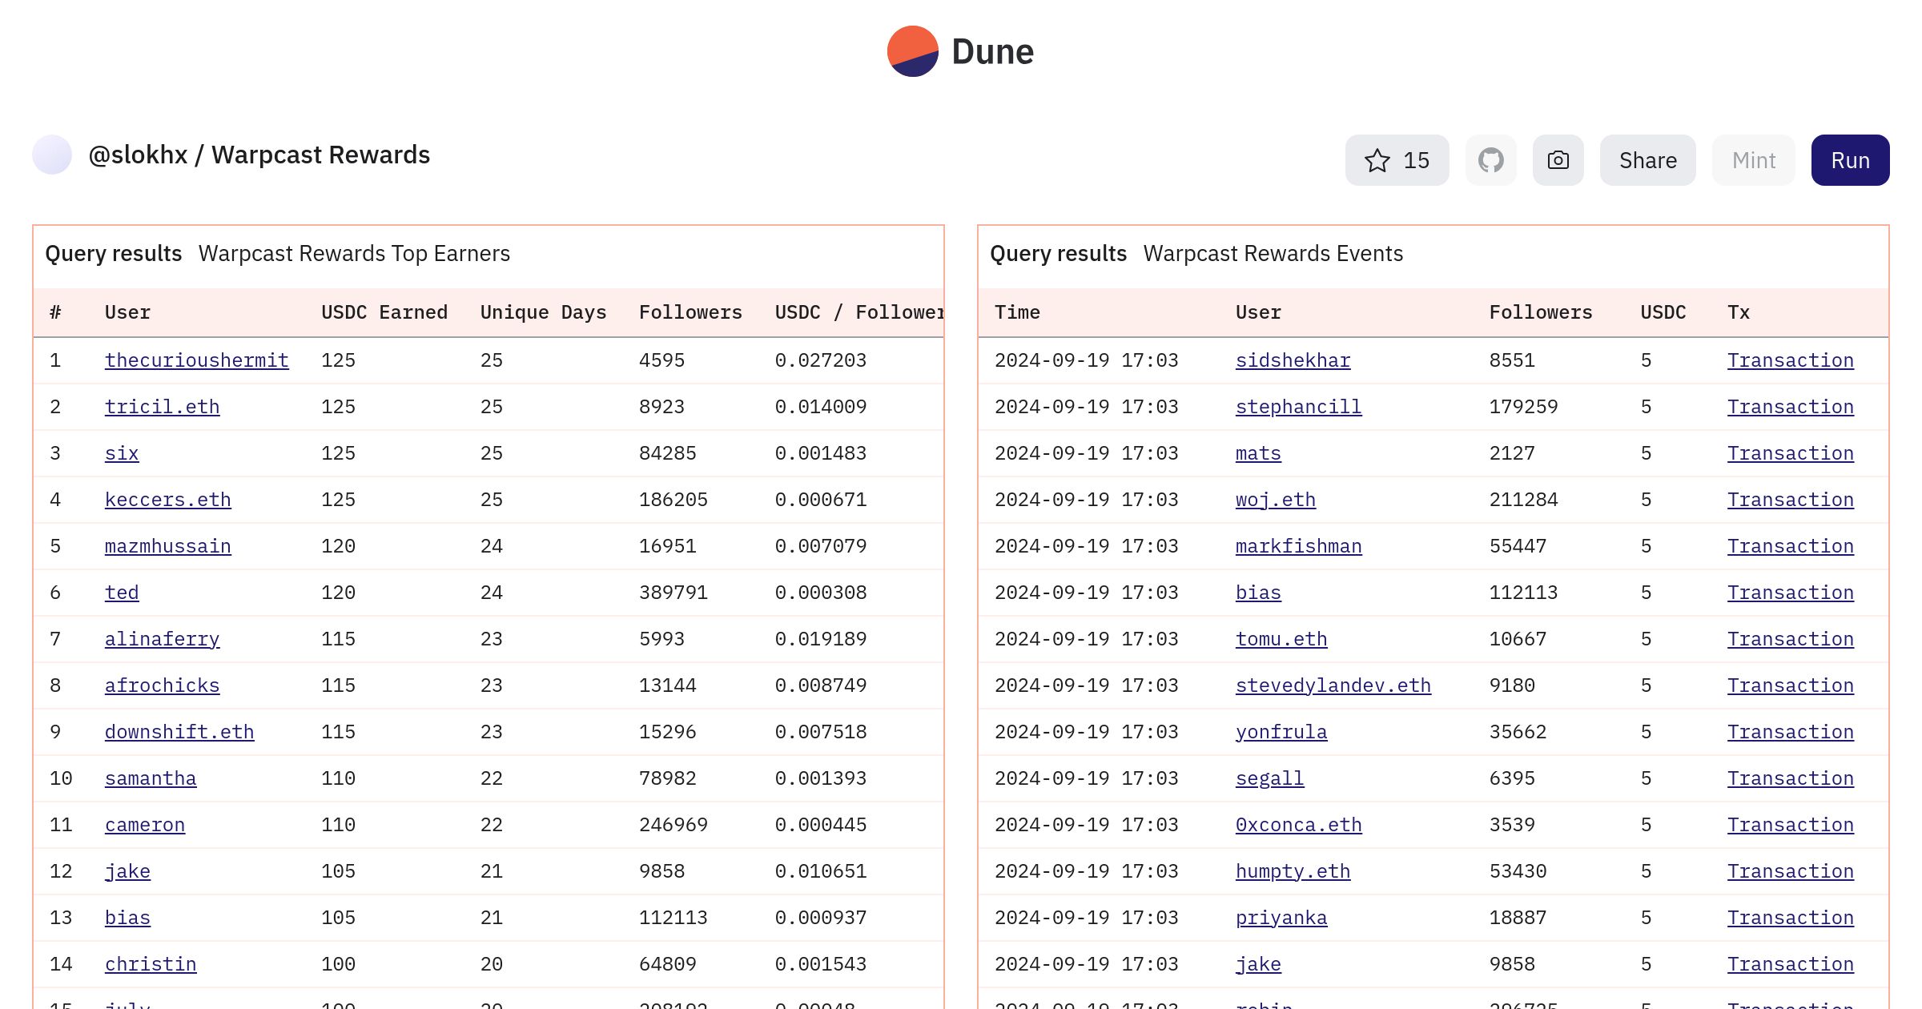
Task: Open sidshekhar's Transaction link
Action: [x=1790, y=360]
